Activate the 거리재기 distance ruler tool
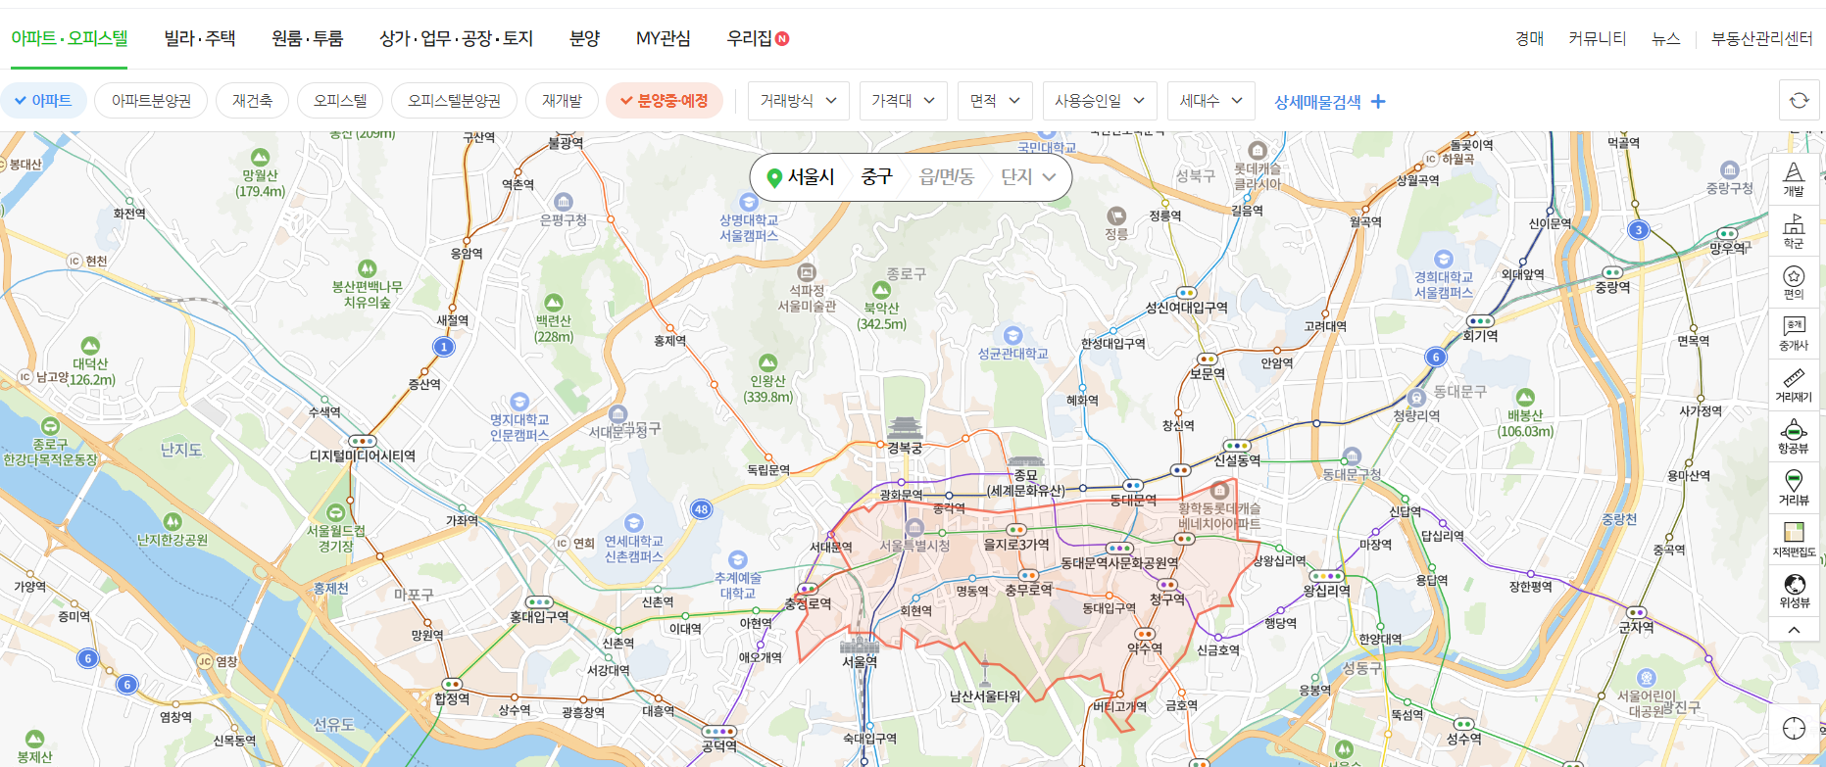Viewport: 1826px width, 767px height. point(1794,385)
